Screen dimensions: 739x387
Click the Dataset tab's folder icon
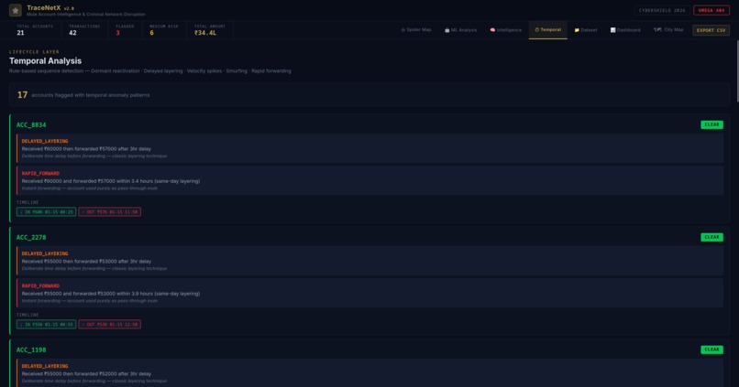click(x=577, y=30)
